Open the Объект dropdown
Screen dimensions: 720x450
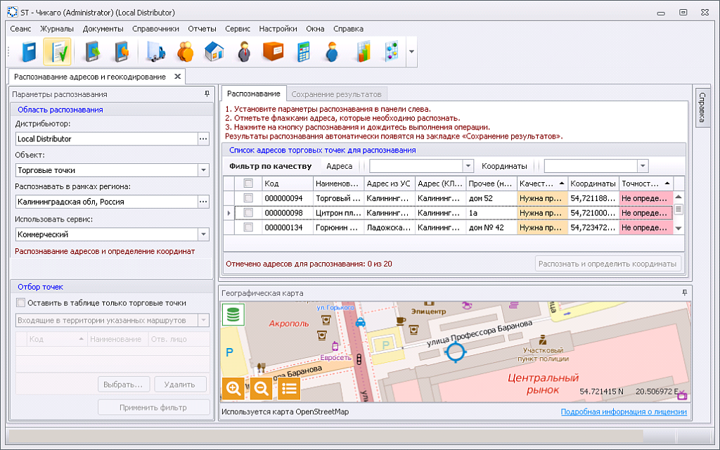(203, 170)
